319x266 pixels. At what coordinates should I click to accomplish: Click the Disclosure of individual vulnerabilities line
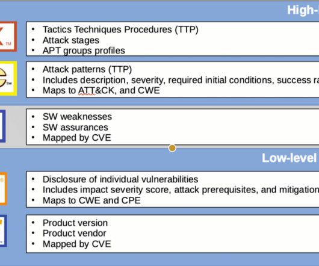[x=120, y=179]
